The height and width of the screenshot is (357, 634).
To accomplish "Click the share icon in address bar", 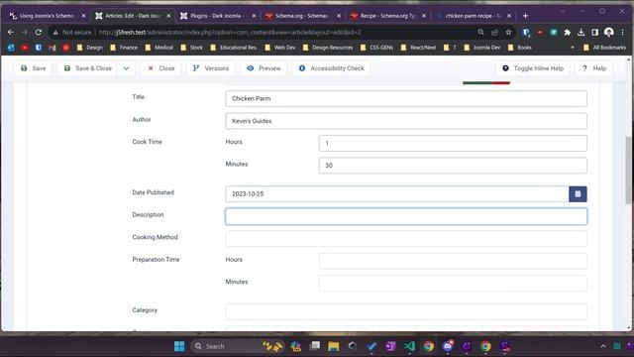I will (x=494, y=32).
